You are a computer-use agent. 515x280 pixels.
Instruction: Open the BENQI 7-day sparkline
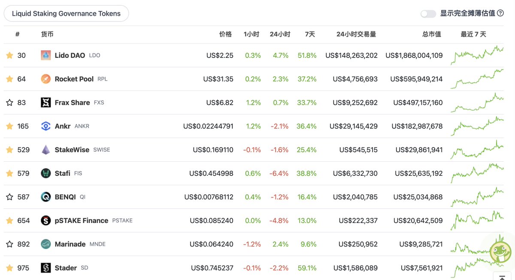(477, 197)
